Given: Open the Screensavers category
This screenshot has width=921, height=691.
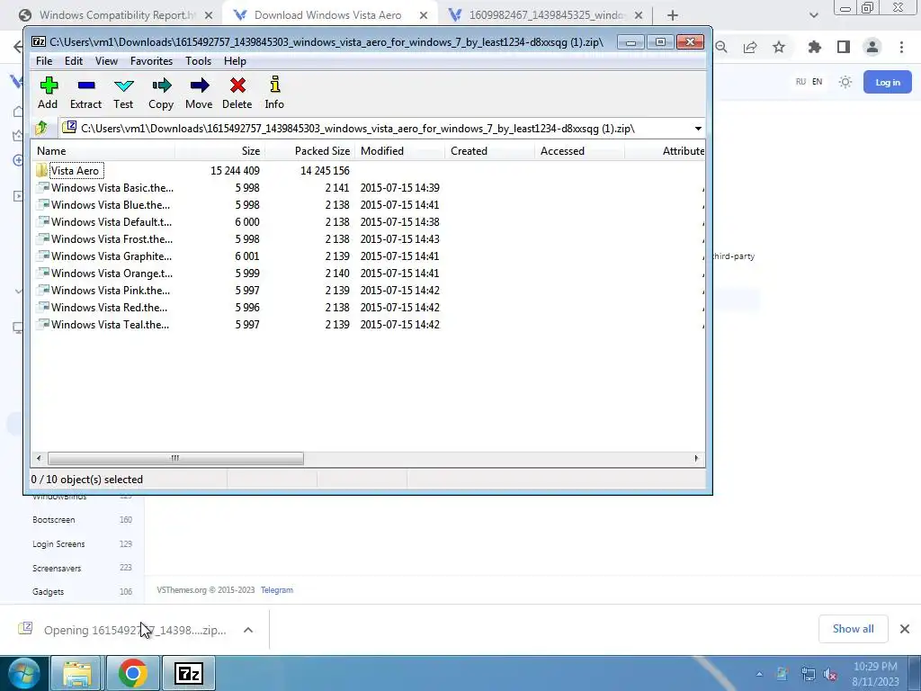Looking at the screenshot, I should (x=57, y=569).
